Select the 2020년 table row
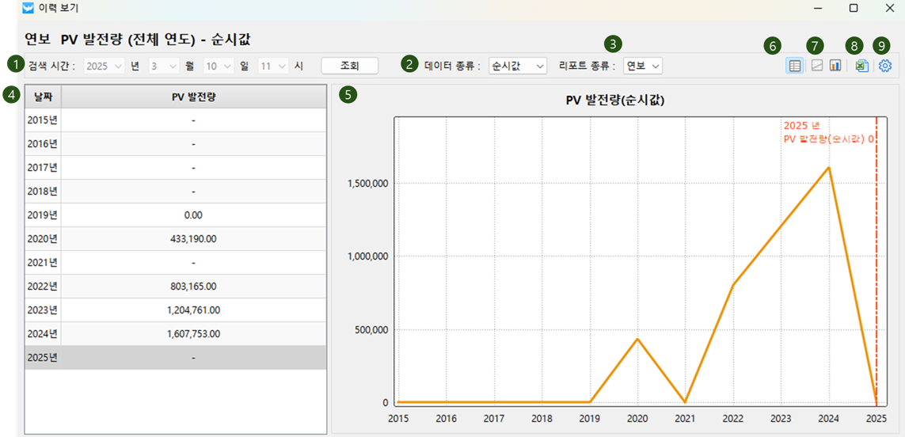Viewport: 905px width, 437px height. tap(174, 238)
